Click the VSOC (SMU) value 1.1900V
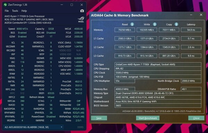This screenshot has width=208, height=133. (x=78, y=43)
